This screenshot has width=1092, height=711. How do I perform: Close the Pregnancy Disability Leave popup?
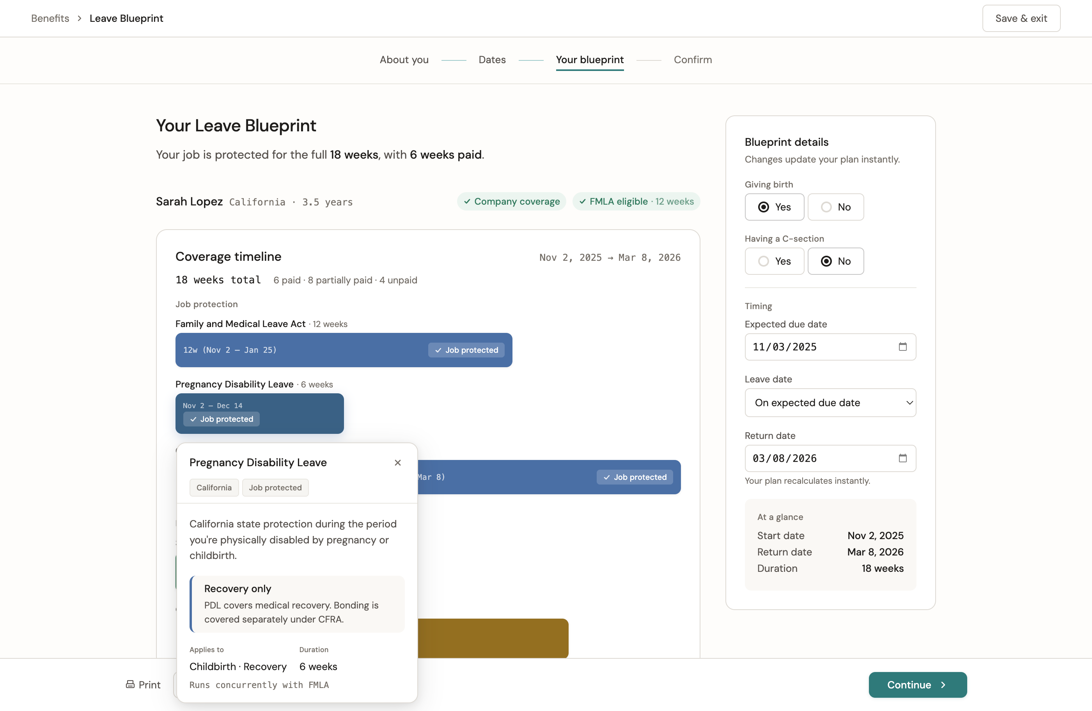tap(397, 463)
